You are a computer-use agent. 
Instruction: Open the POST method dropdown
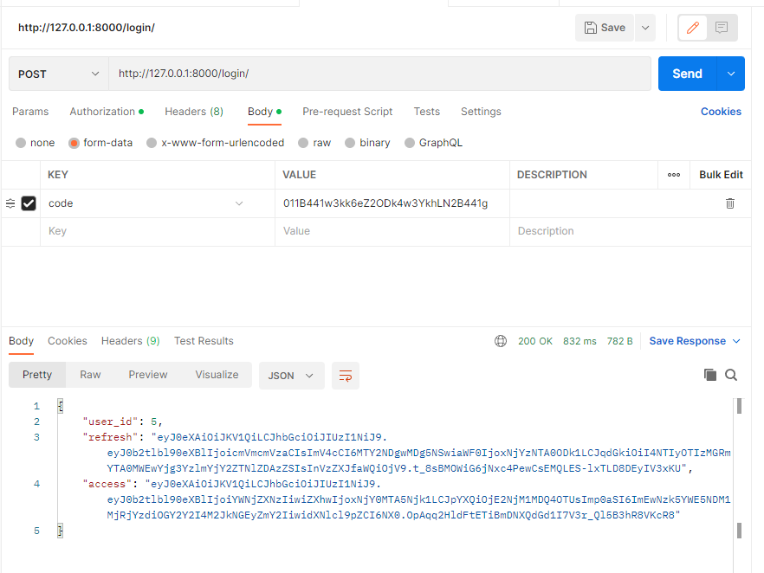tap(59, 74)
